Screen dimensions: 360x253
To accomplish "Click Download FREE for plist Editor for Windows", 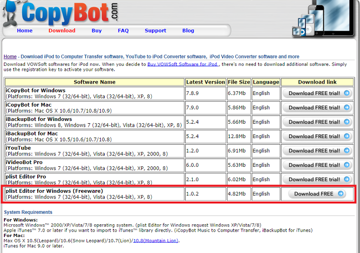I will 317,194.
